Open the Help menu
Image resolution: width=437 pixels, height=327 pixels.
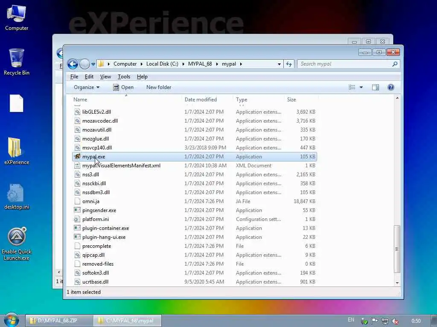pyautogui.click(x=142, y=77)
